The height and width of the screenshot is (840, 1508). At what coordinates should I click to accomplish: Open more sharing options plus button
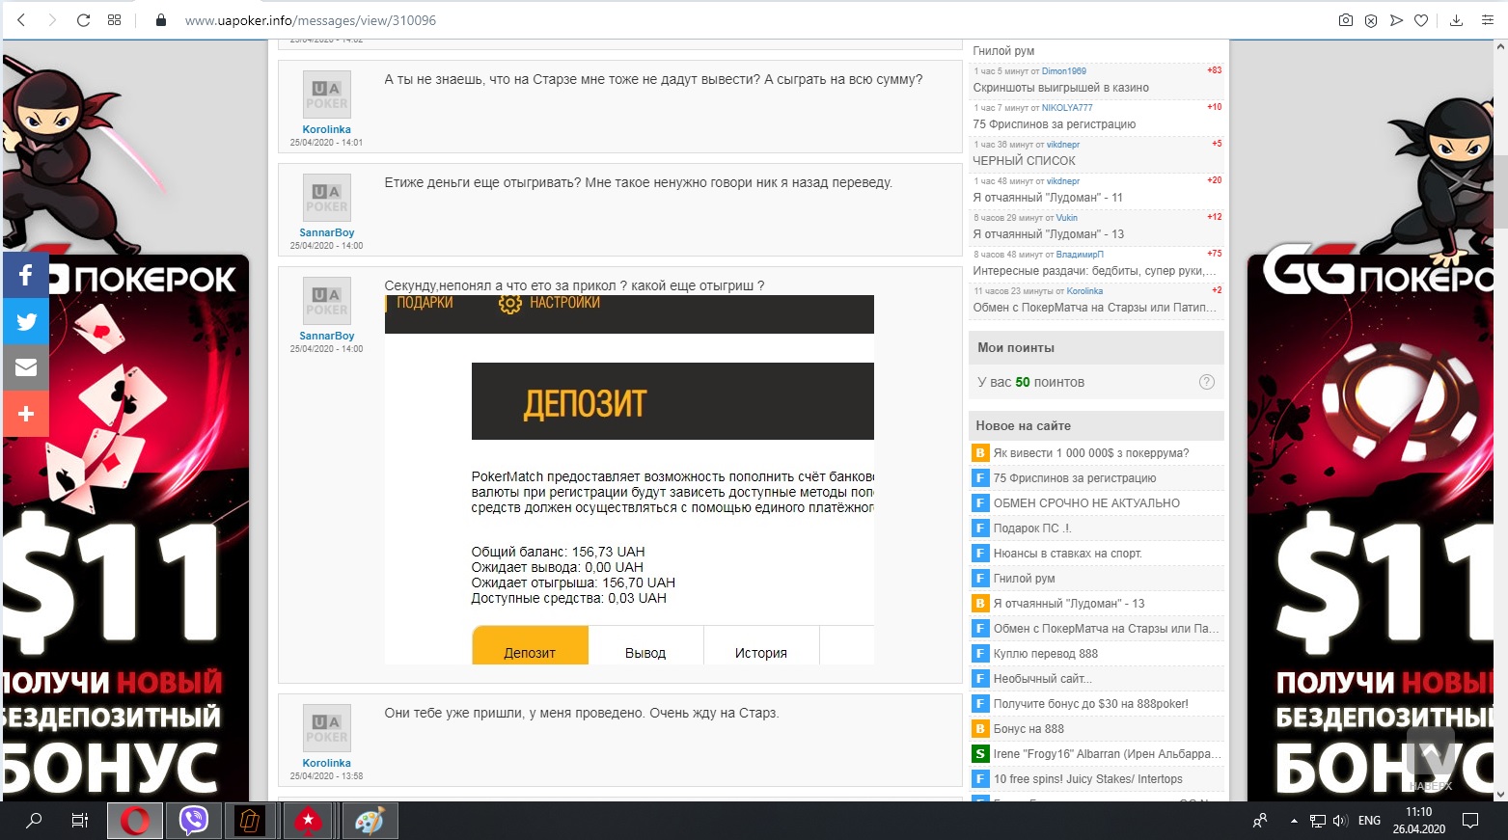pyautogui.click(x=26, y=414)
